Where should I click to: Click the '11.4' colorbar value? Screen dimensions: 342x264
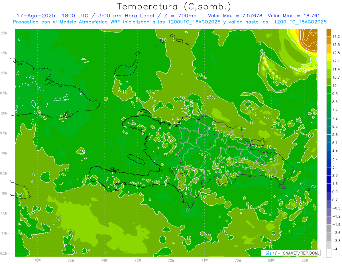(x=336, y=69)
